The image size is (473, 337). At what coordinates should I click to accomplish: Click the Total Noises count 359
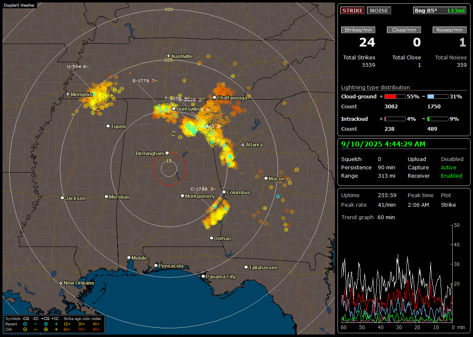tap(461, 65)
